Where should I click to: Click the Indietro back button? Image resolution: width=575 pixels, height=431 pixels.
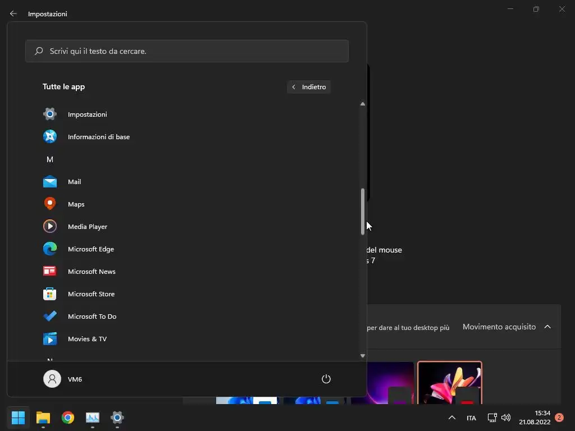(309, 87)
